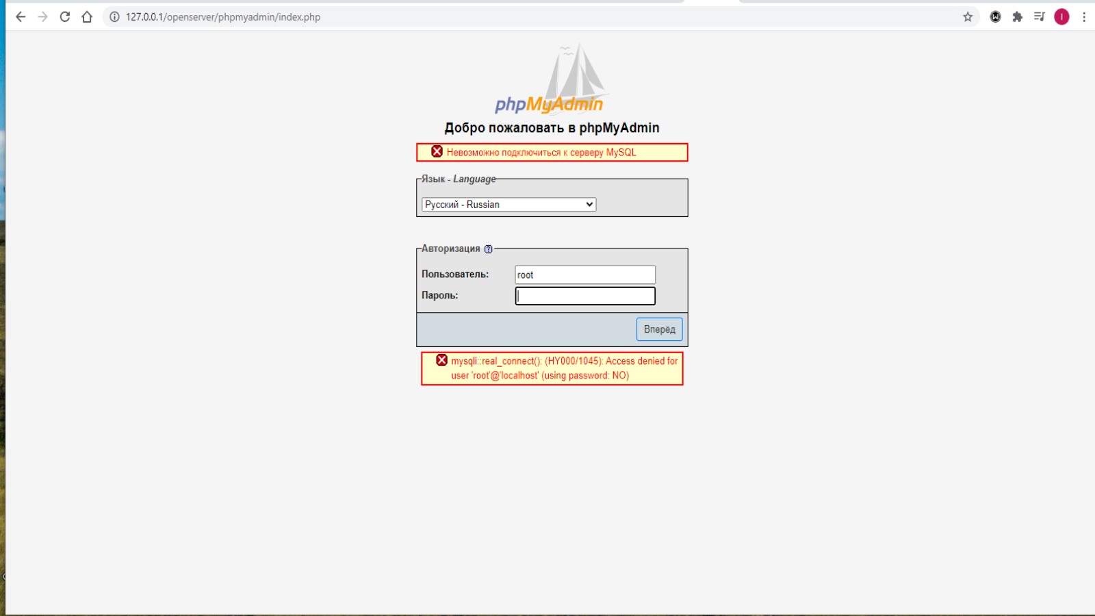This screenshot has height=616, width=1095.
Task: Focus the Пользователь username field
Action: tap(584, 274)
